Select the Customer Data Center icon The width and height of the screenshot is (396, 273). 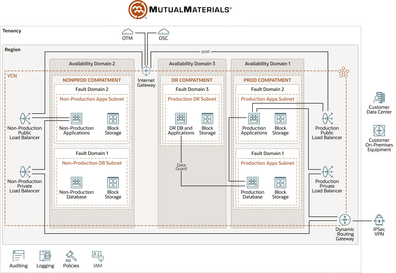coord(379,98)
